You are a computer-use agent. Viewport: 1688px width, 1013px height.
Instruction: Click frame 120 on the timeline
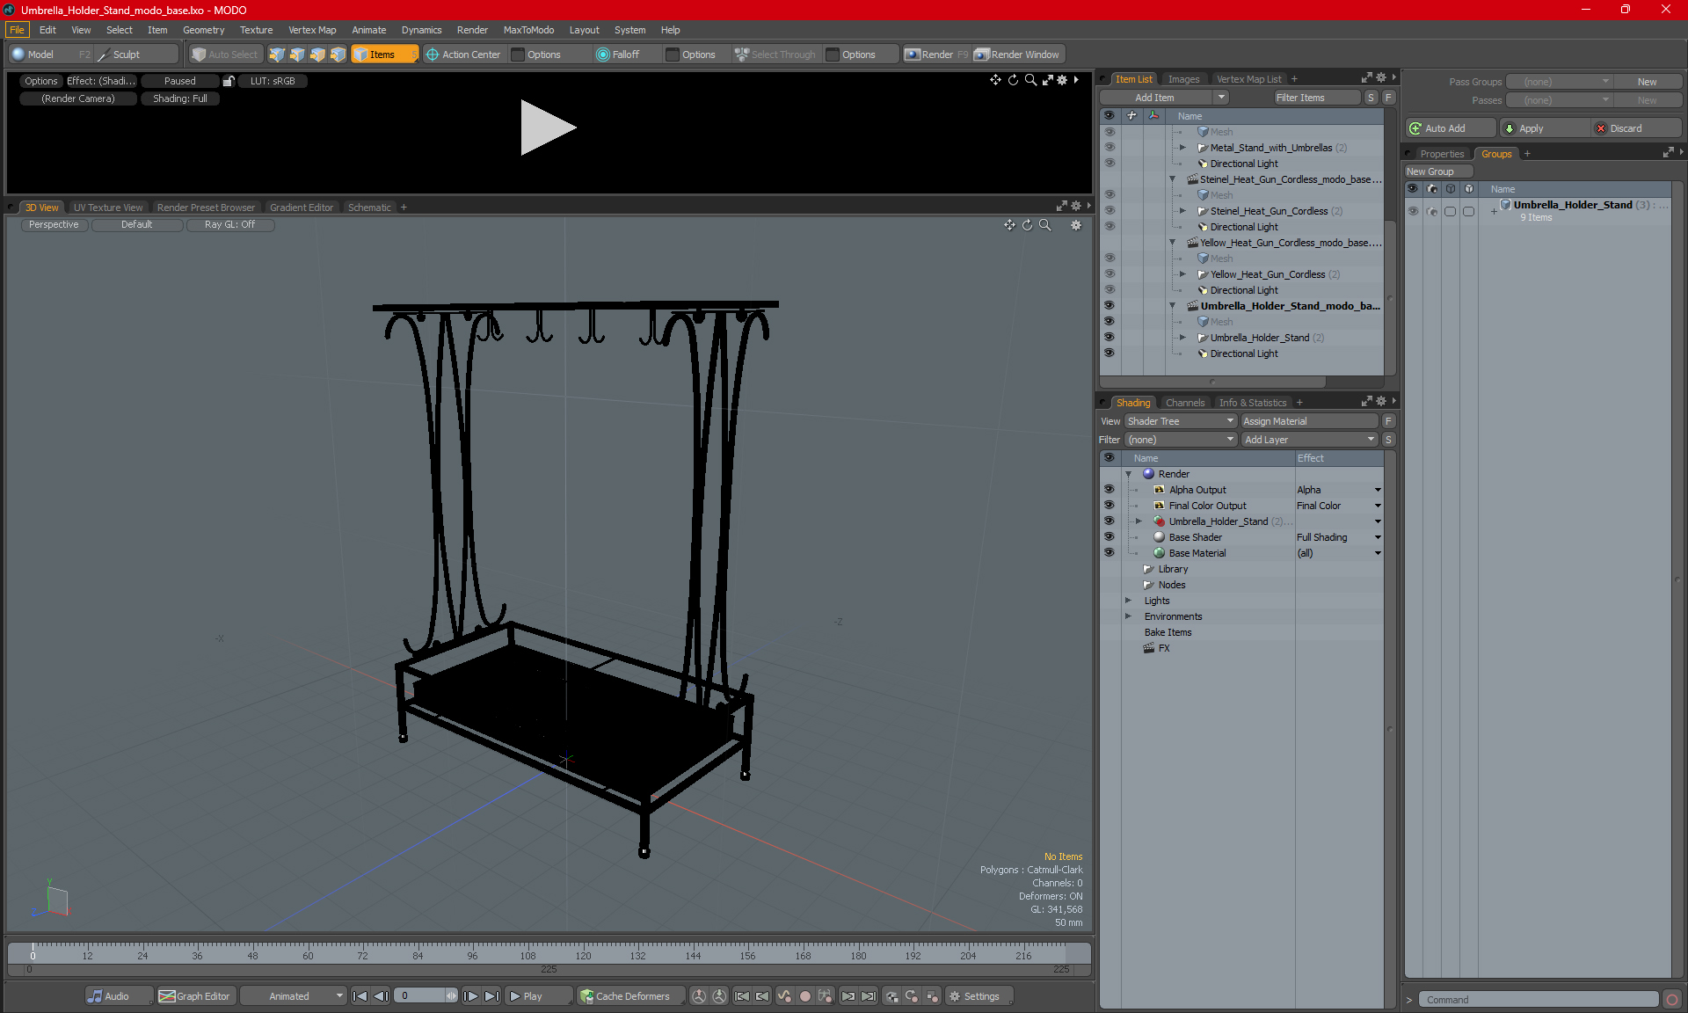583,954
